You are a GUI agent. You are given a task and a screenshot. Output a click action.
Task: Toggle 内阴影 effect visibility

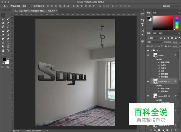159,65
